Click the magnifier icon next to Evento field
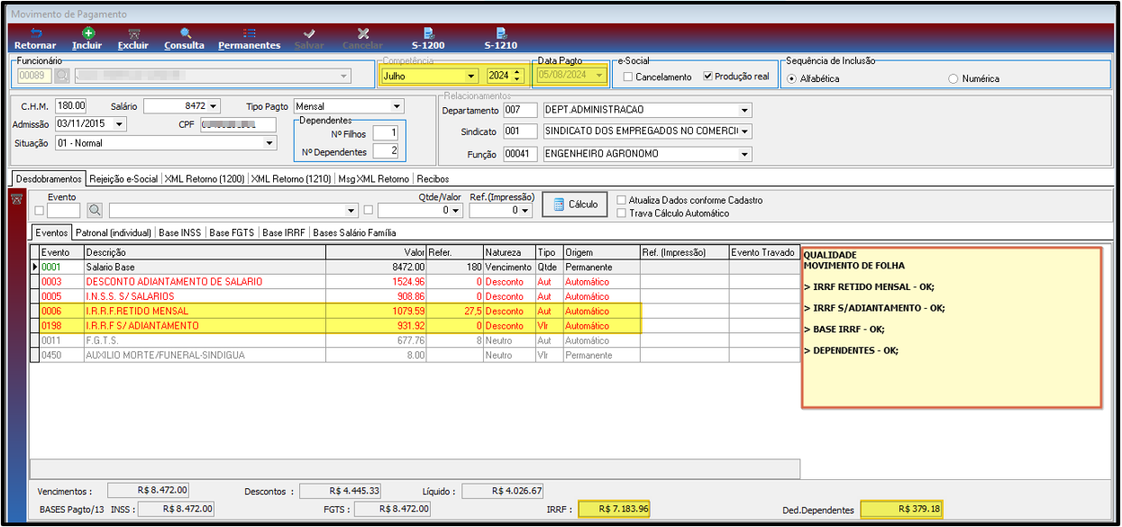 pos(95,210)
